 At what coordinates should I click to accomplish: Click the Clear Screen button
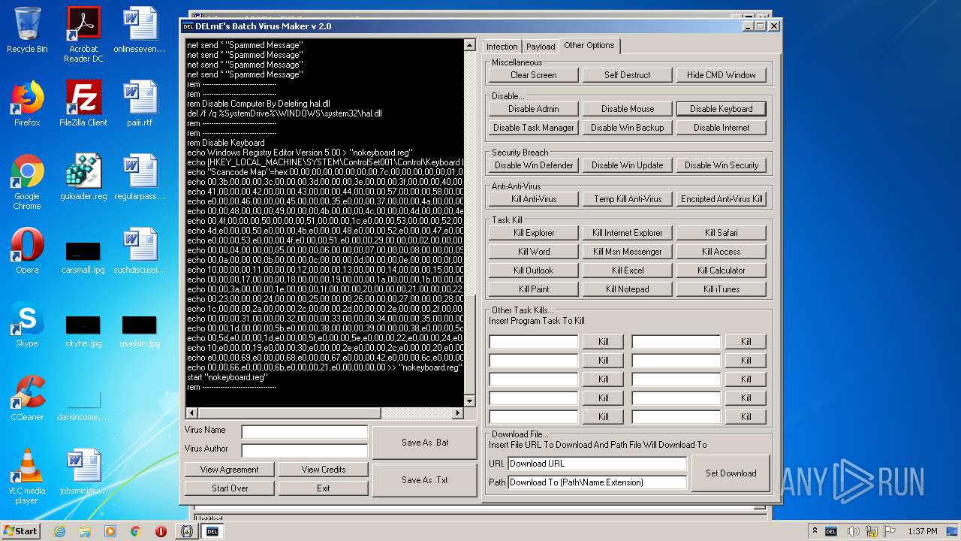pos(534,75)
